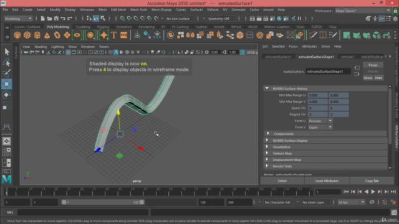Image resolution: width=399 pixels, height=224 pixels.
Task: Open the Mesh Tools menu
Action: click(138, 10)
